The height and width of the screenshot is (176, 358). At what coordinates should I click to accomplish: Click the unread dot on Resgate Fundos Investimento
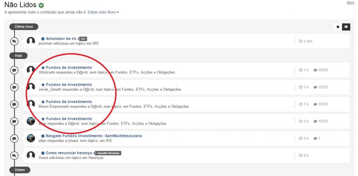(43, 136)
